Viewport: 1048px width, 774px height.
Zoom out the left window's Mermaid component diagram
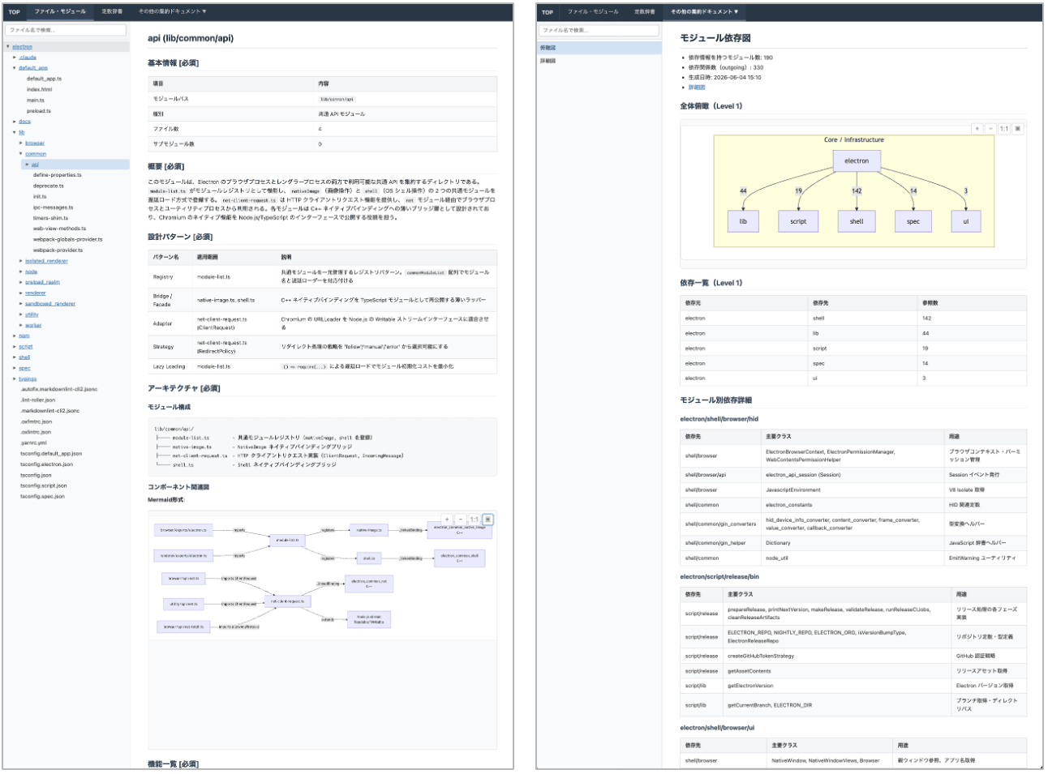coord(461,520)
